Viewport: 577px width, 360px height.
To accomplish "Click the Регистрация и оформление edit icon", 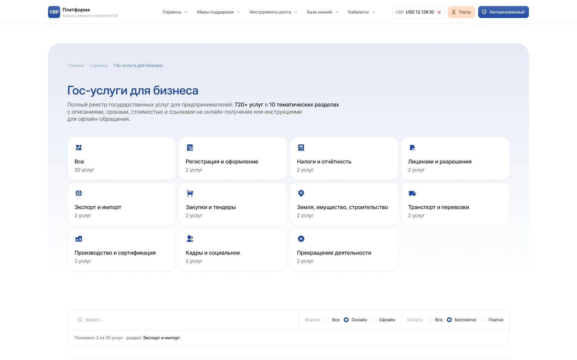I will coord(190,148).
